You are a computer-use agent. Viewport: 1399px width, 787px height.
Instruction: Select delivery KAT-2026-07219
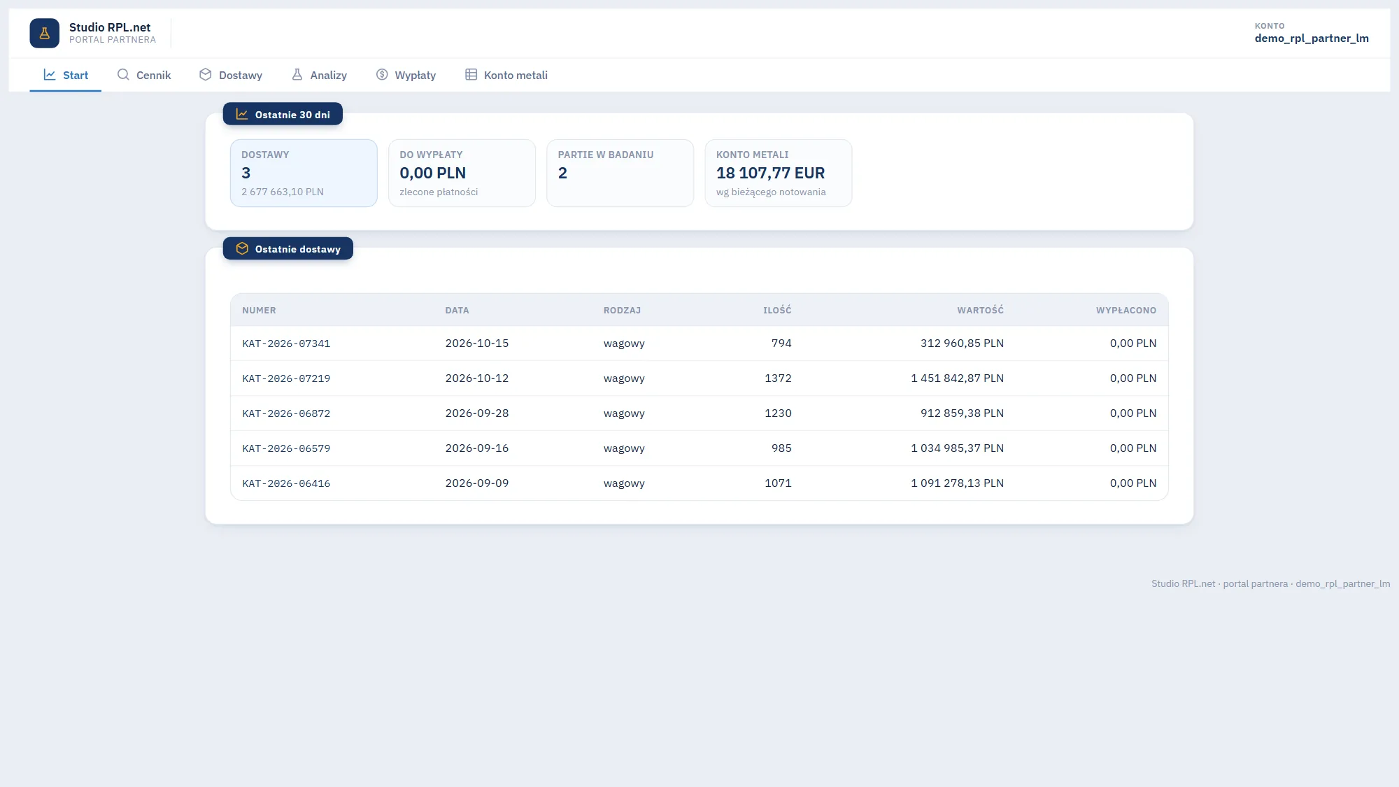pos(699,378)
